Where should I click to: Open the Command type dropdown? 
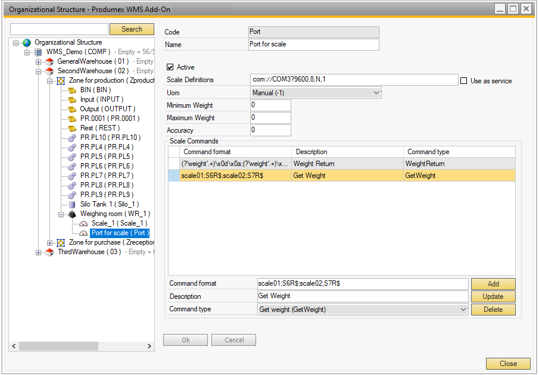(x=464, y=310)
